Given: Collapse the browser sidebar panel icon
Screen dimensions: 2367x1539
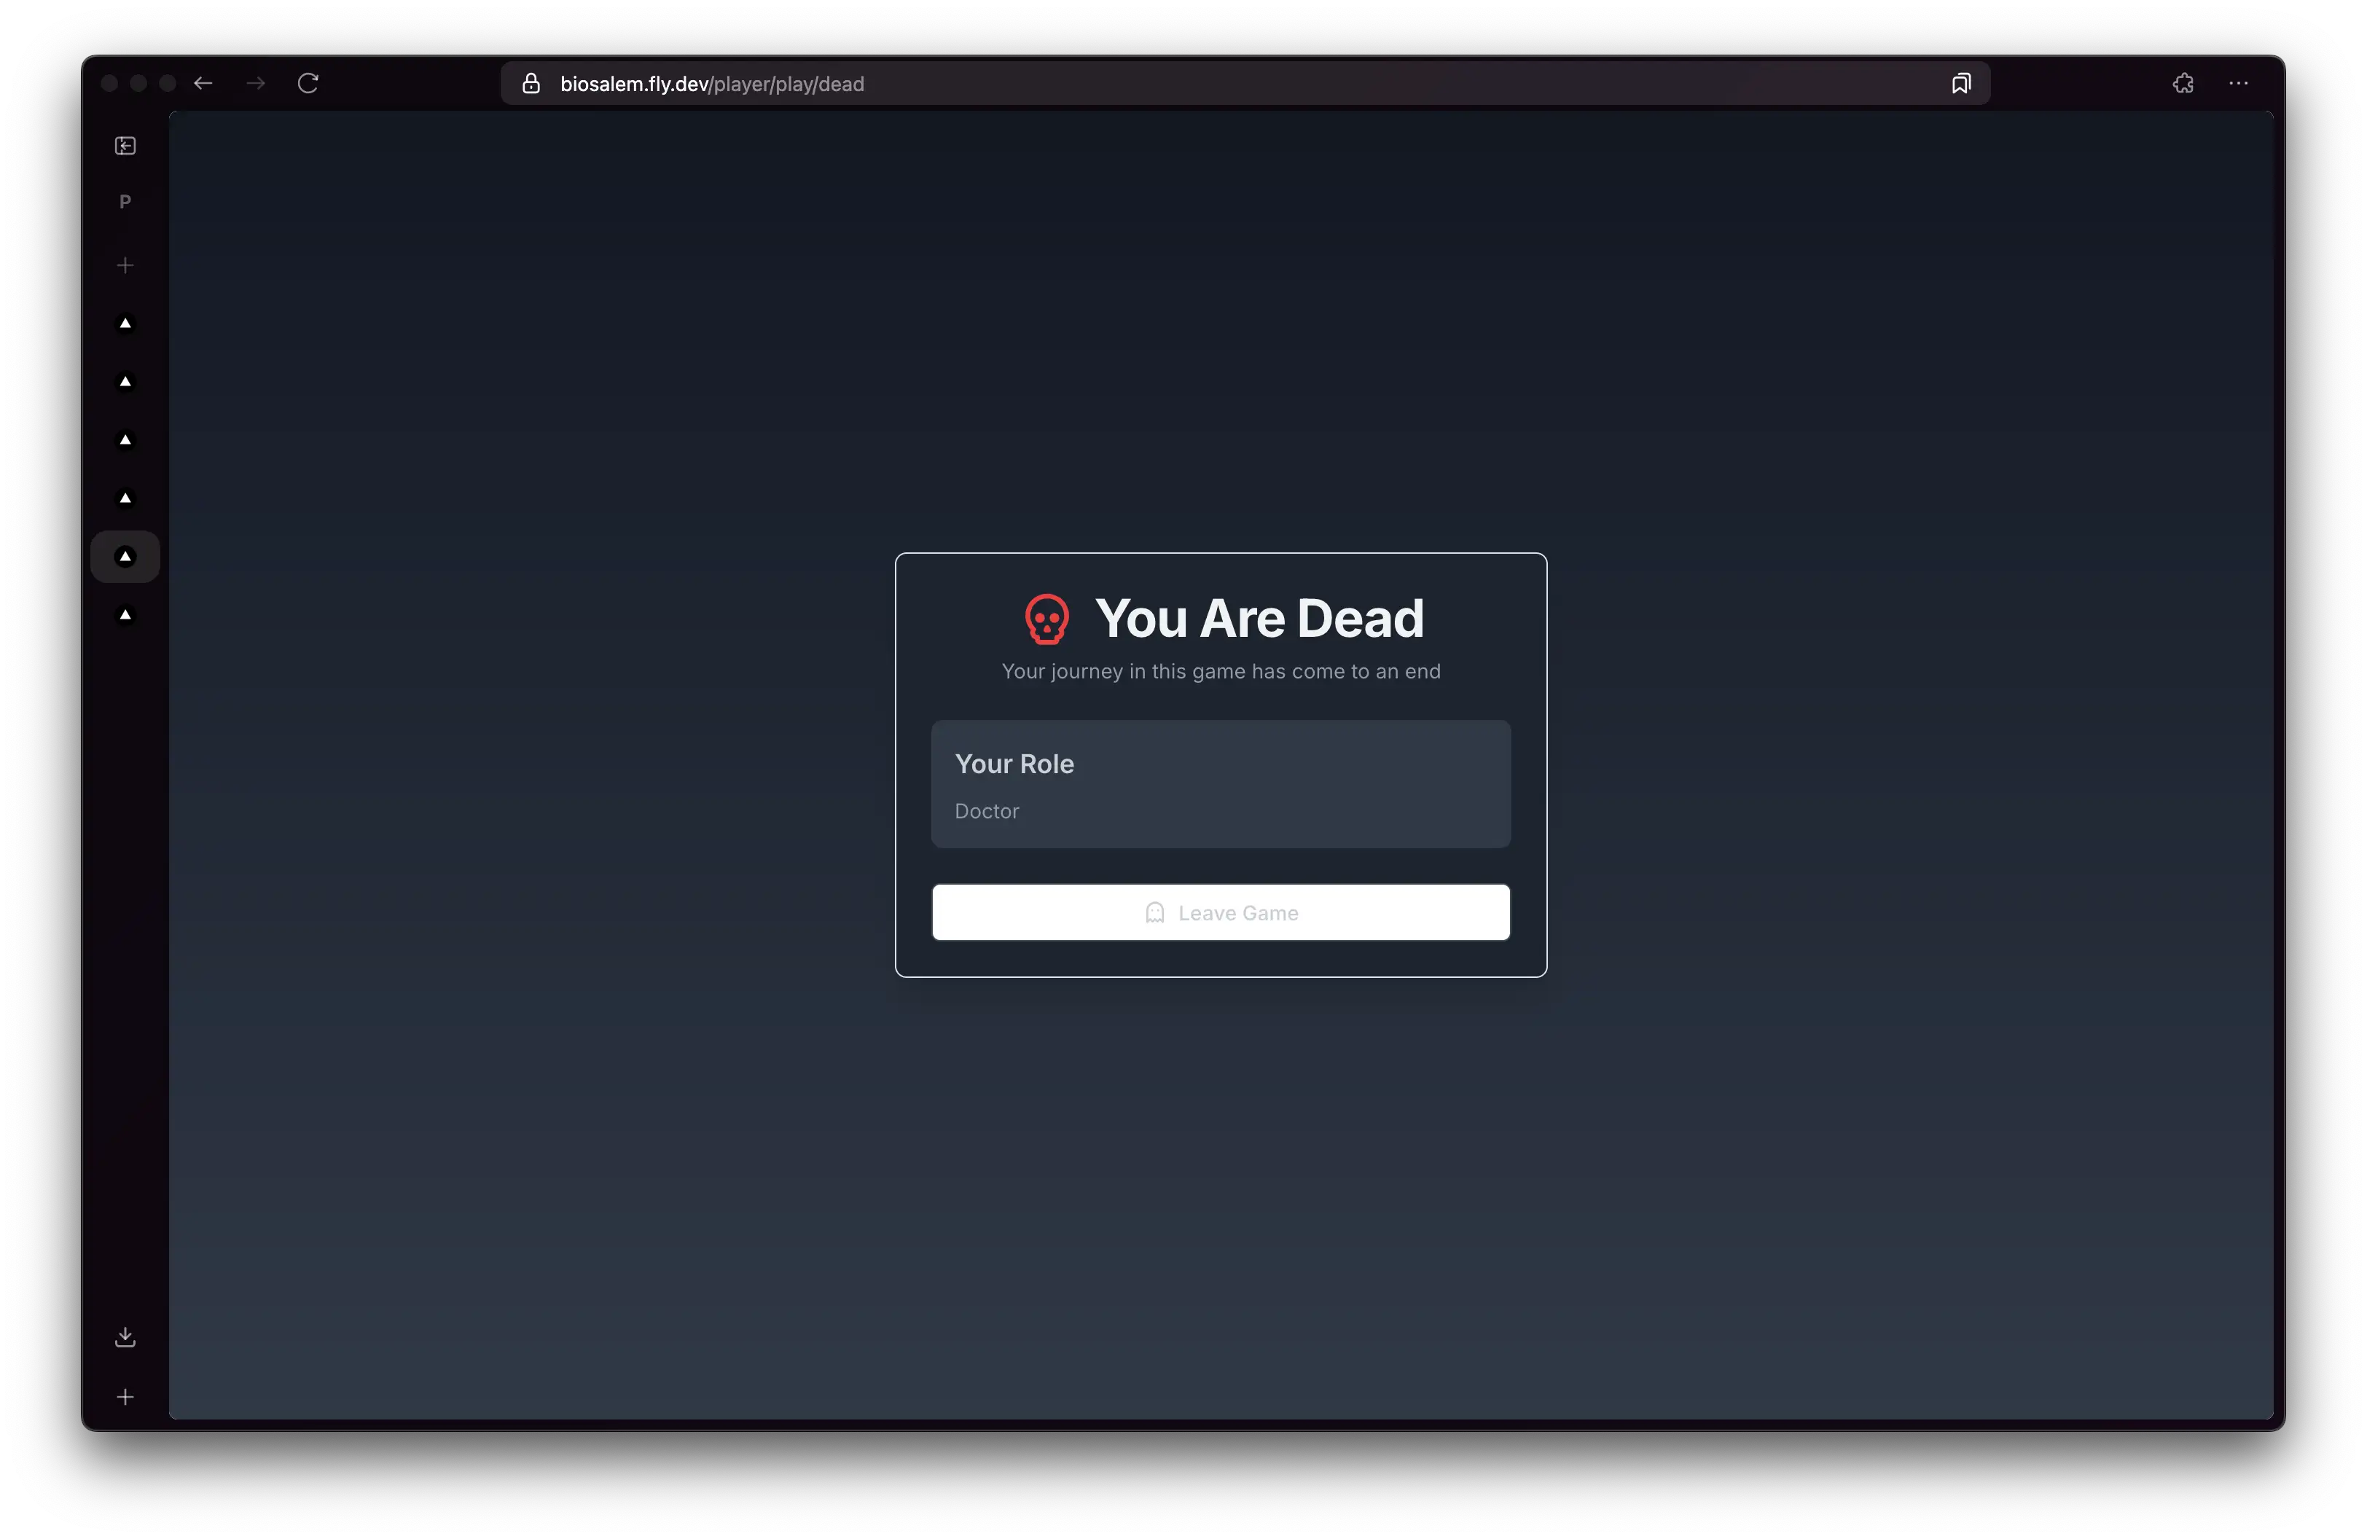Looking at the screenshot, I should [125, 146].
